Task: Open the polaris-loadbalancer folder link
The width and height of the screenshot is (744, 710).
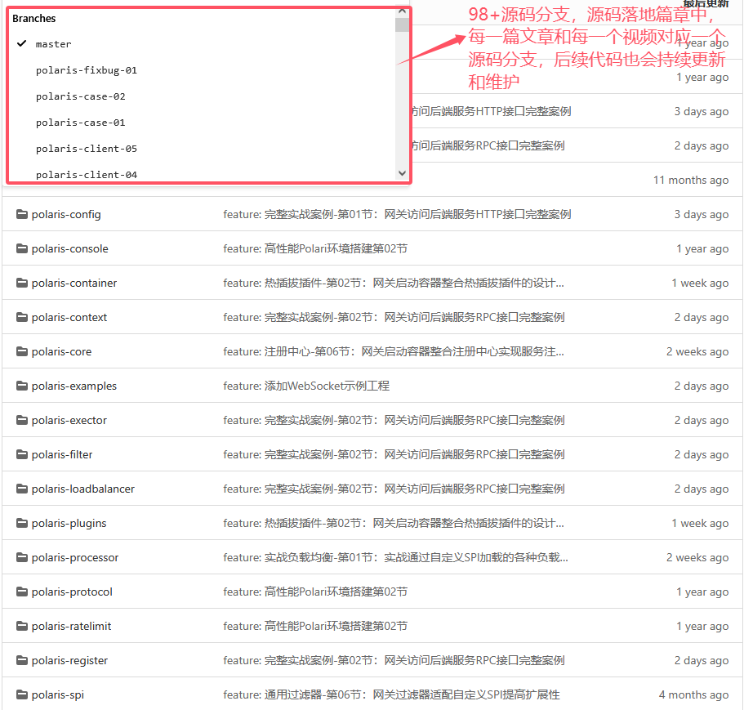Action: [82, 489]
